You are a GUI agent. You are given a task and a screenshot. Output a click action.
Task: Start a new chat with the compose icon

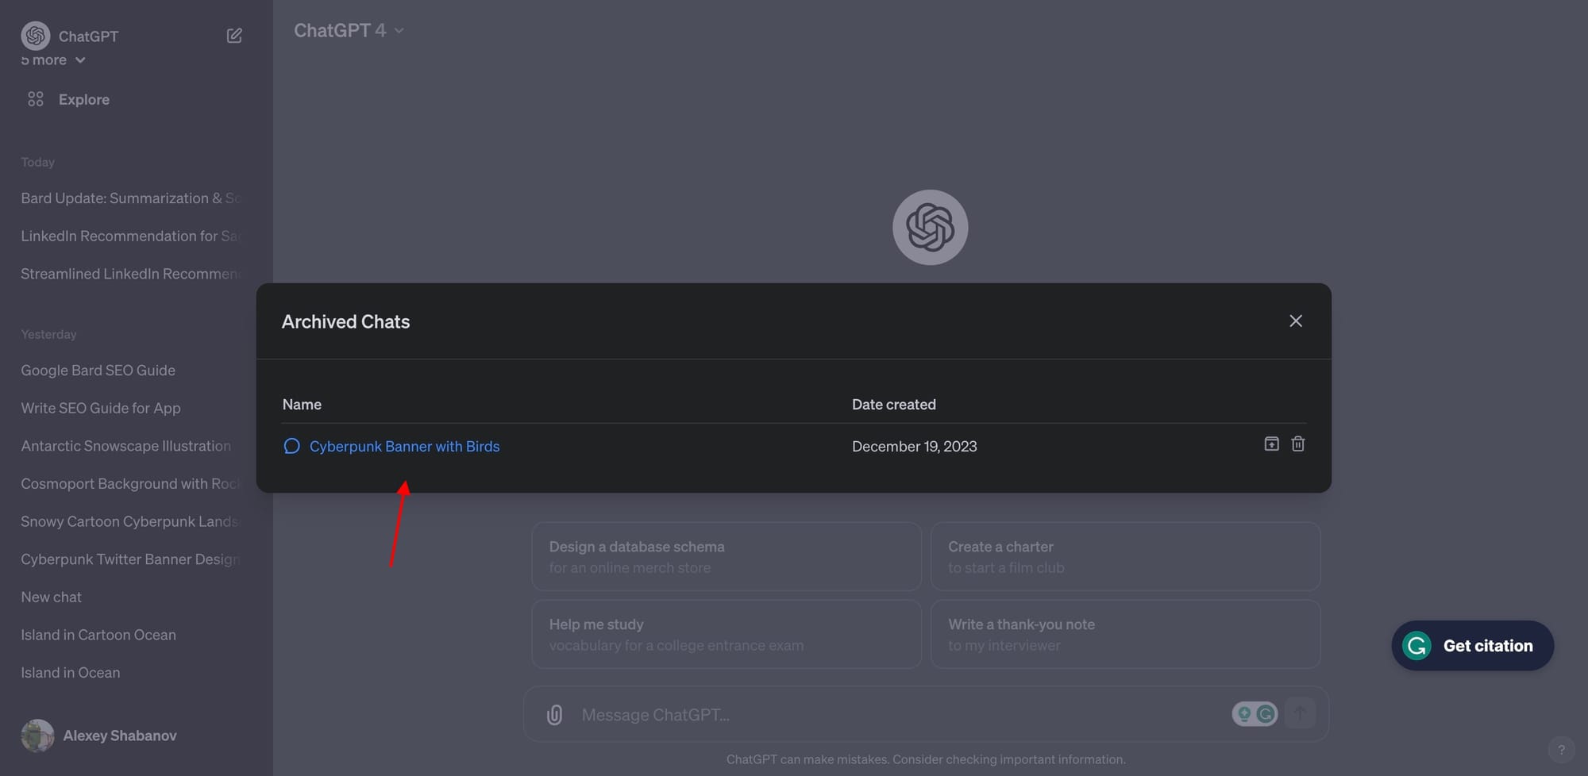[234, 36]
